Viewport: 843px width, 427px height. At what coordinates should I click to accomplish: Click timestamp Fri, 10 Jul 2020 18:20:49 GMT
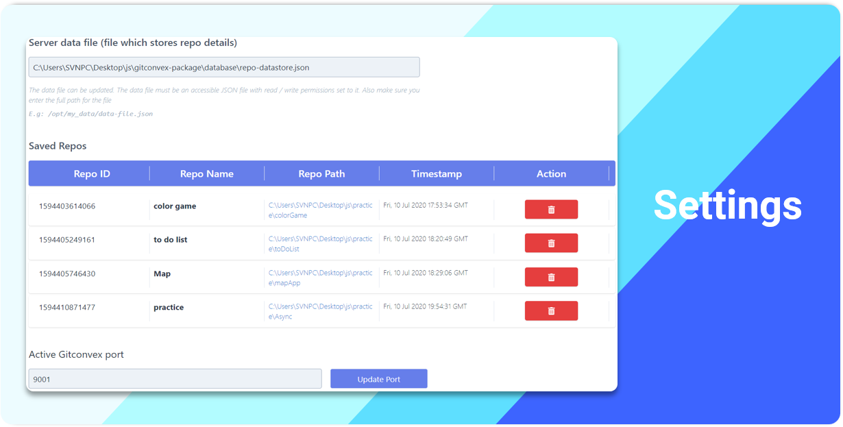[426, 239]
